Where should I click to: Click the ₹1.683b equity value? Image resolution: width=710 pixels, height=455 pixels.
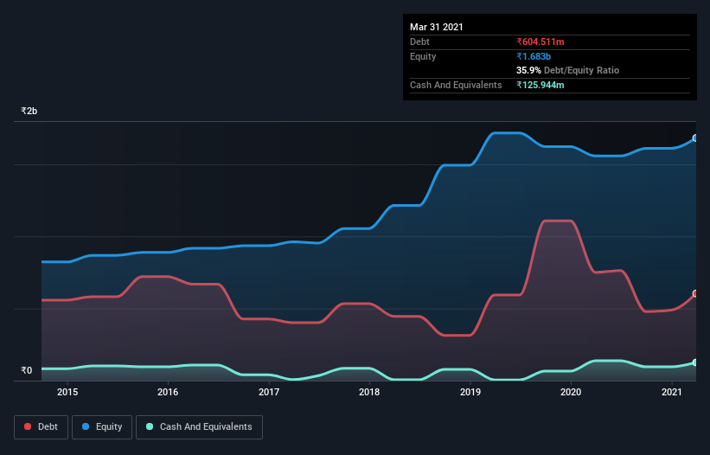pos(534,56)
